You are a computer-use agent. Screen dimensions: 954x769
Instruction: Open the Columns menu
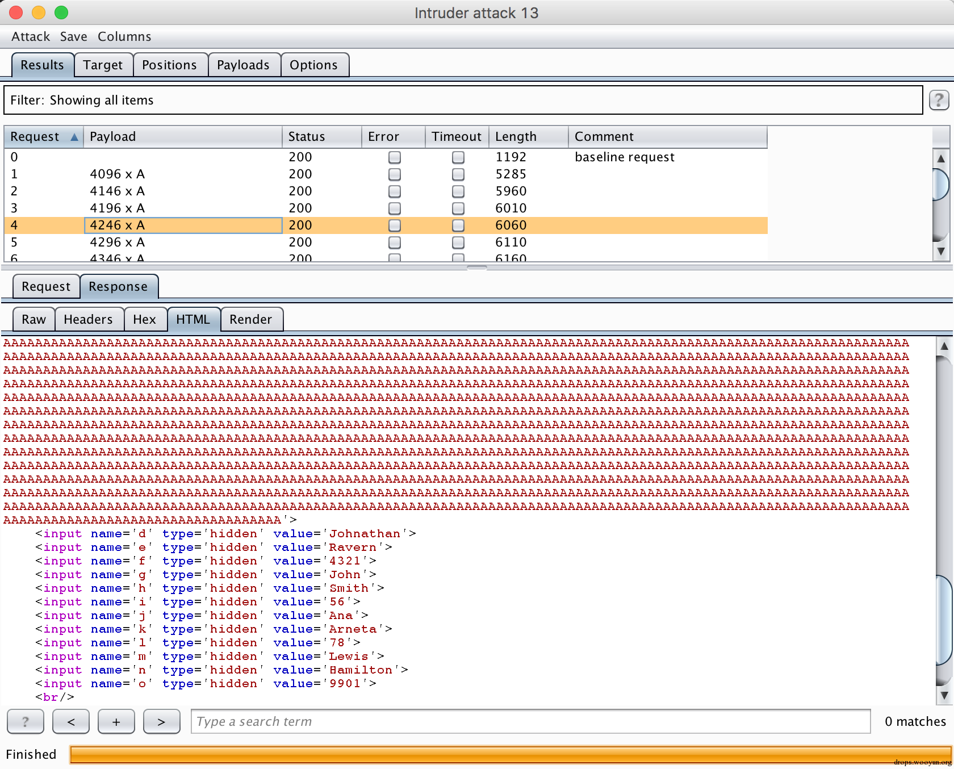coord(124,36)
